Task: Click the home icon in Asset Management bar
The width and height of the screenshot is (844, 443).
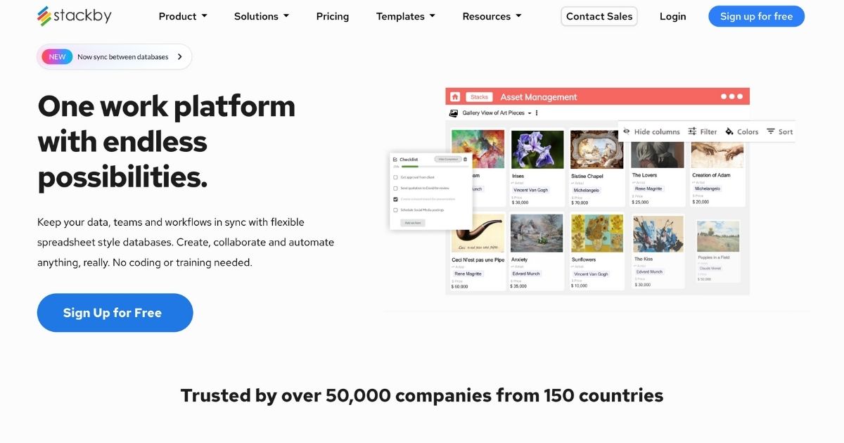Action: [x=455, y=97]
